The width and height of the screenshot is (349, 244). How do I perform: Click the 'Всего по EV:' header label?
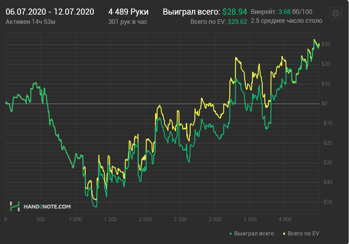pyautogui.click(x=208, y=22)
